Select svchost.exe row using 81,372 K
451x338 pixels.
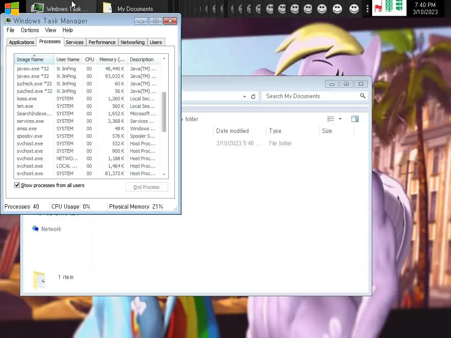coord(88,173)
